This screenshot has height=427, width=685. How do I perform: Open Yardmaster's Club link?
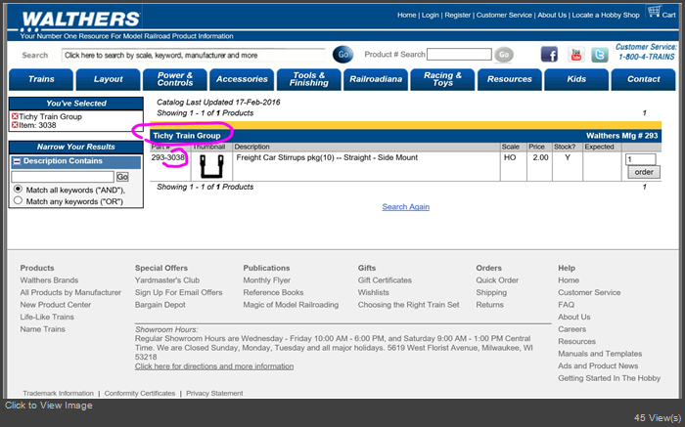(167, 280)
